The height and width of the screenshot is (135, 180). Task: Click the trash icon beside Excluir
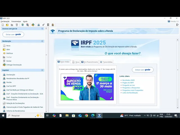tap(4, 61)
